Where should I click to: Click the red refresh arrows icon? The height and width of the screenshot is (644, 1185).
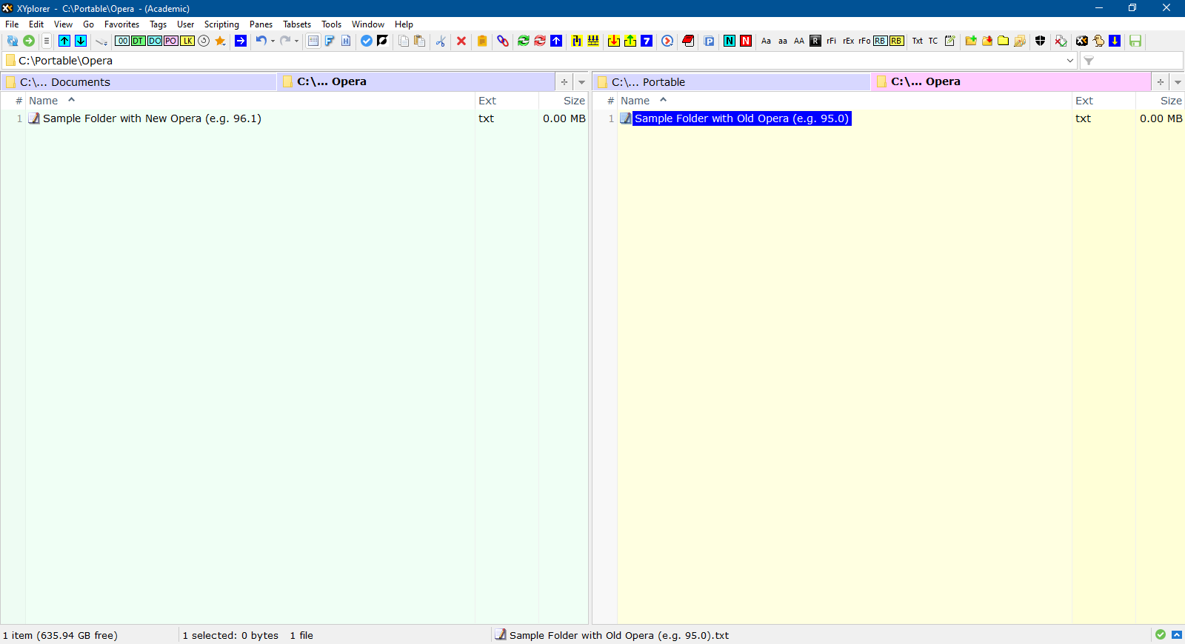click(x=540, y=41)
